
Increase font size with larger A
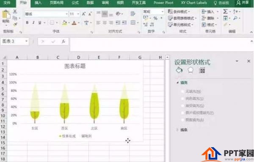(84, 14)
